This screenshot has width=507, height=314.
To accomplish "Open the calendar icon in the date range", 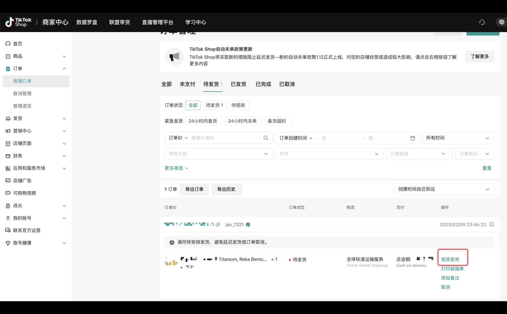I will coord(413,138).
